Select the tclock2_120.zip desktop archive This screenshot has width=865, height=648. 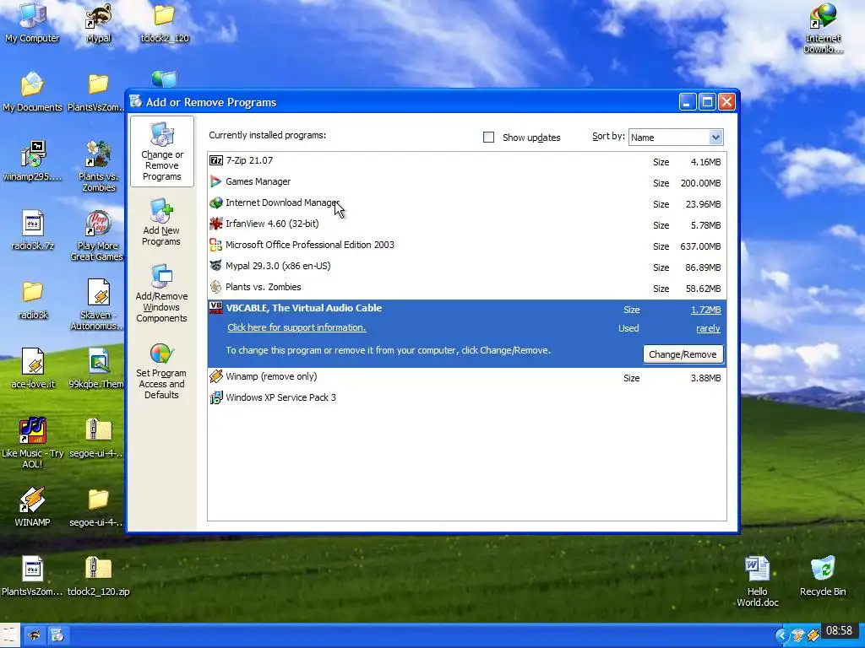point(98,576)
